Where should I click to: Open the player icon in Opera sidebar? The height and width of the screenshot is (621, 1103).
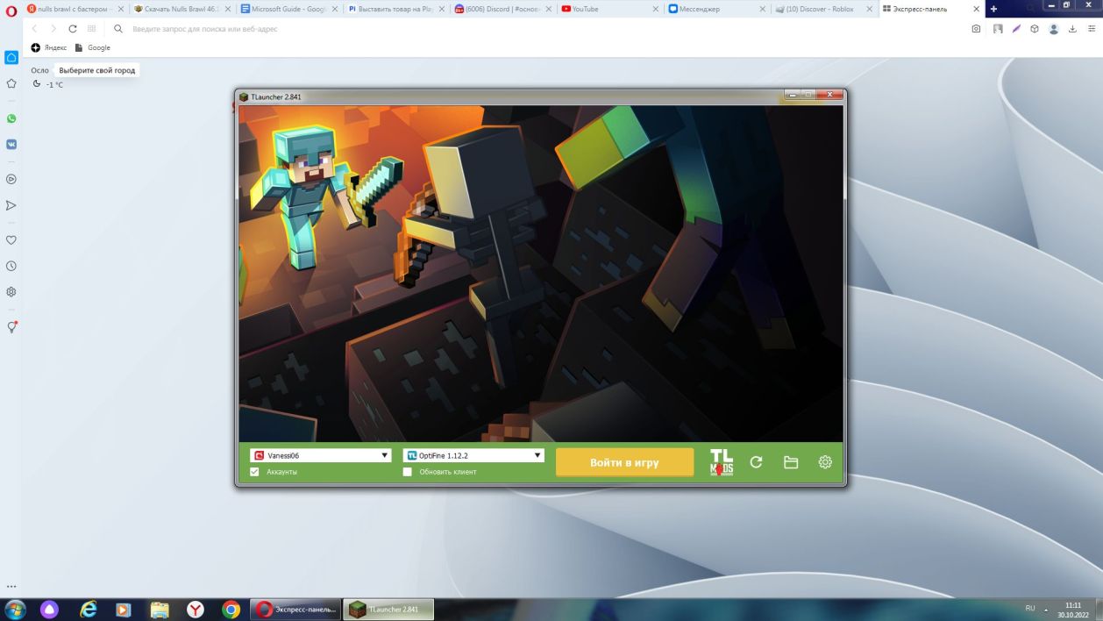tap(11, 179)
